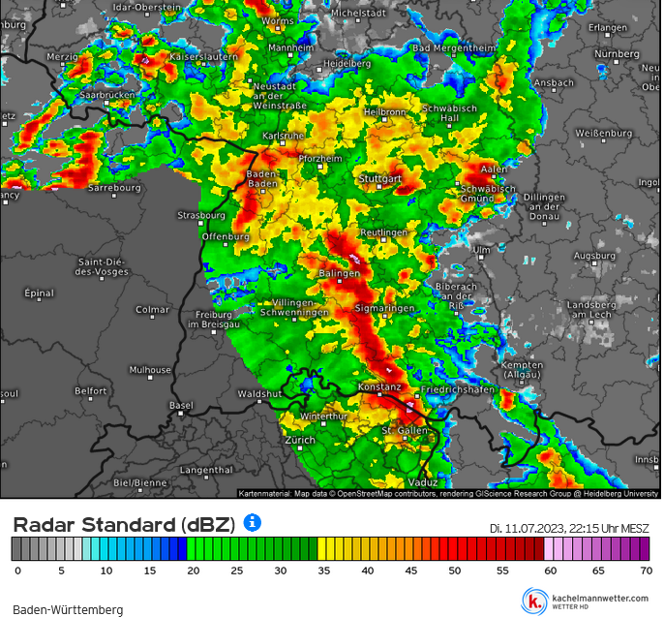The height and width of the screenshot is (617, 664).
Task: Click the timestamp Di. 11.07.2023, 22:15 Uhr
Action: pos(569,527)
